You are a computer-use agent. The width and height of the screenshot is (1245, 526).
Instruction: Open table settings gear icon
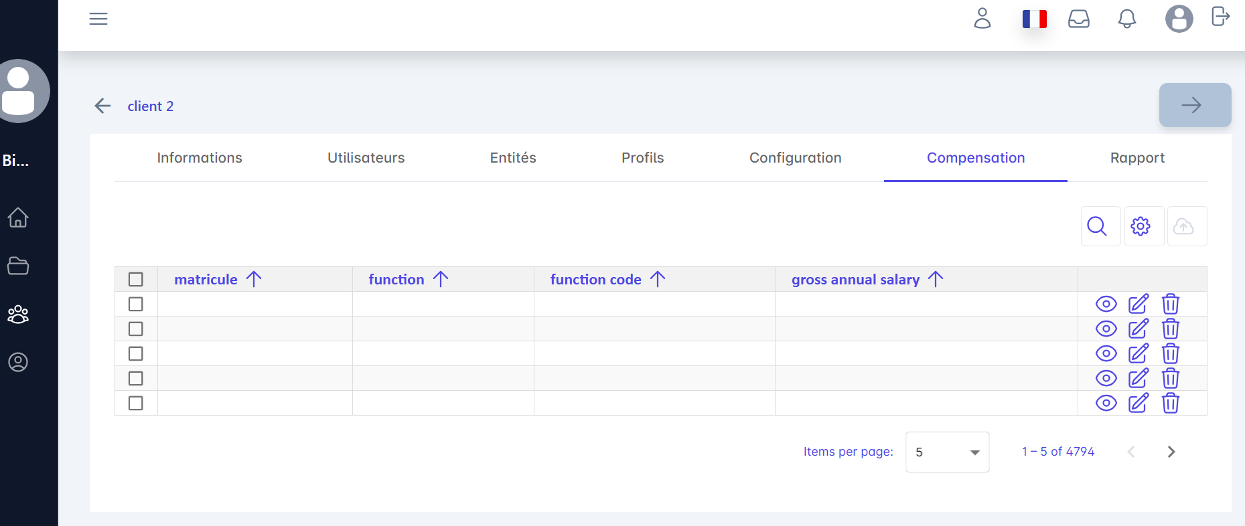[x=1143, y=226]
